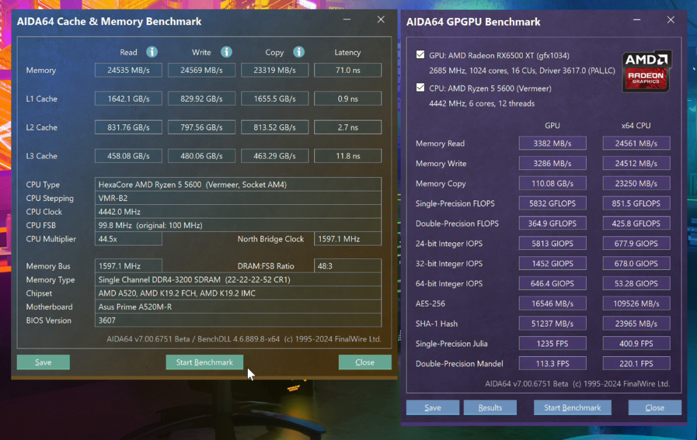Close the Cache & Memory Benchmark window via X
Viewport: 697px width, 440px height.
381,19
